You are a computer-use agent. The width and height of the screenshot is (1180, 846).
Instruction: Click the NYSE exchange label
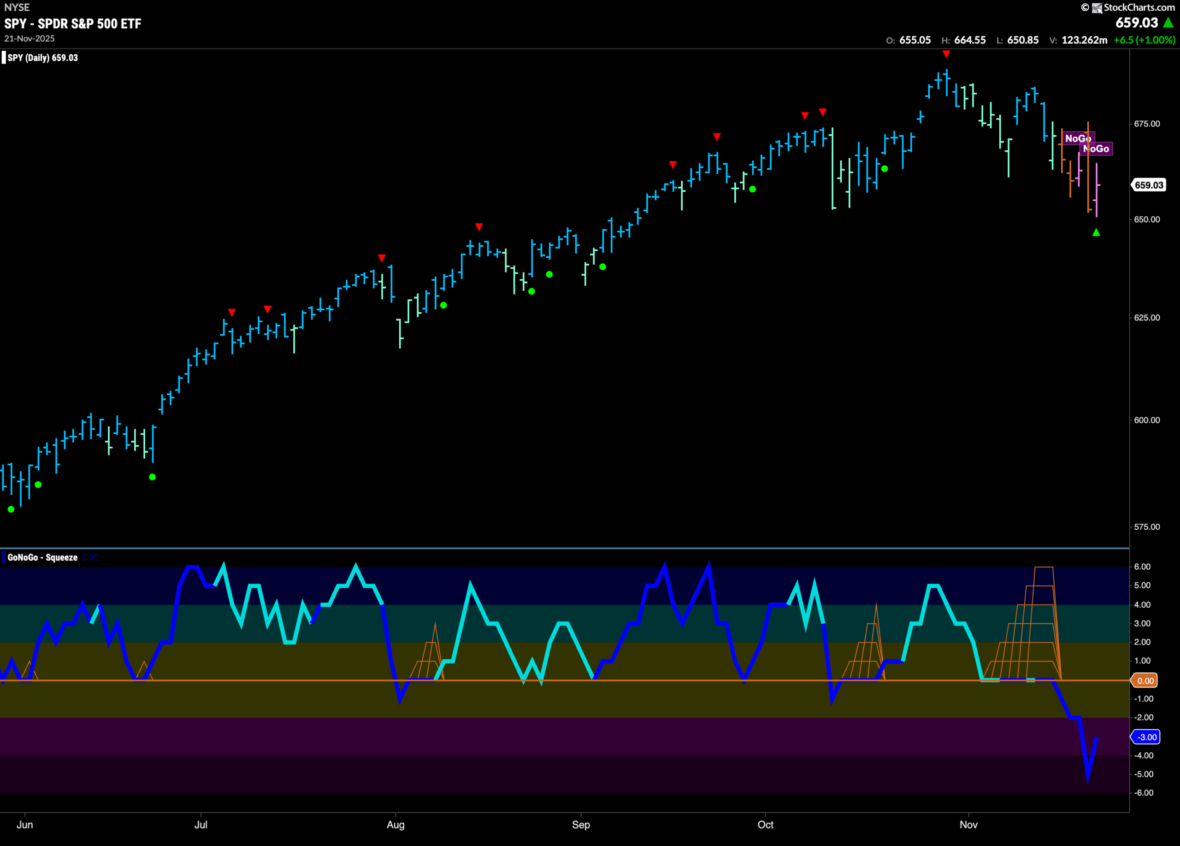[17, 7]
